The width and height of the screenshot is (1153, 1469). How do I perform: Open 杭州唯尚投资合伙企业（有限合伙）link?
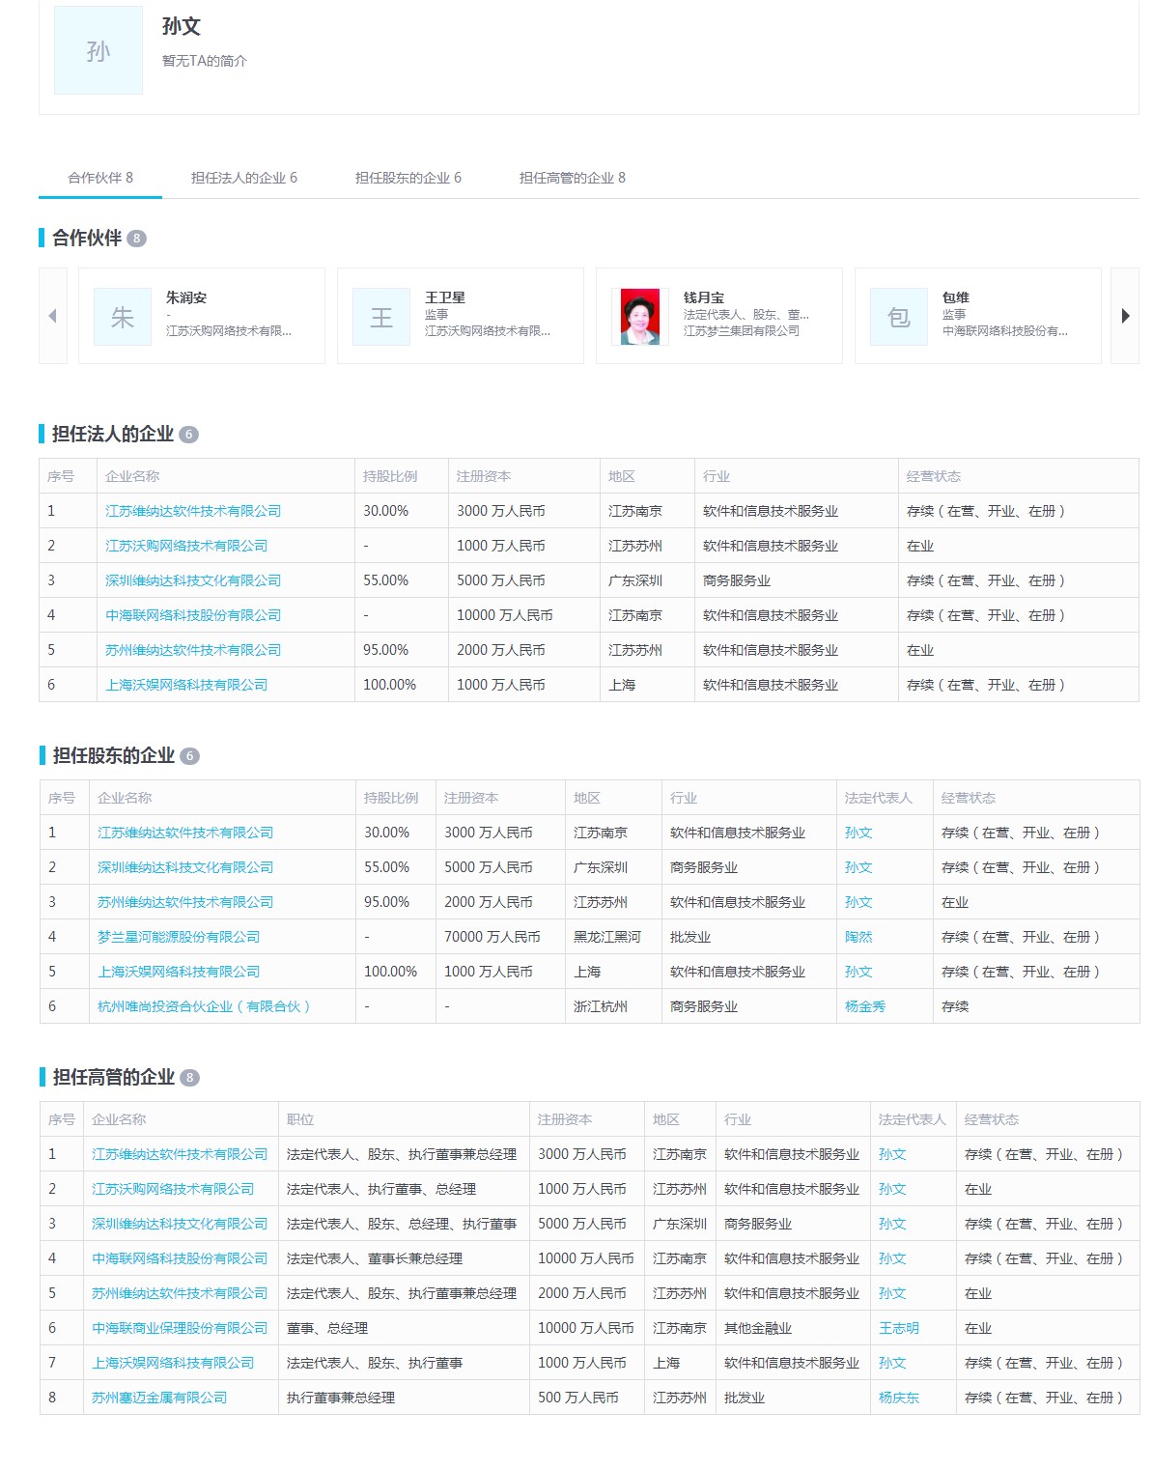coord(204,1006)
